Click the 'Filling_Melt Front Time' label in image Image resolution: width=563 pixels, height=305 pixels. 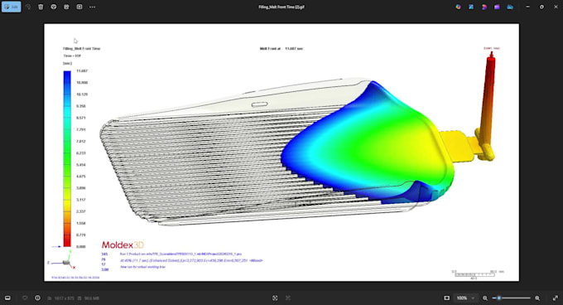point(81,49)
